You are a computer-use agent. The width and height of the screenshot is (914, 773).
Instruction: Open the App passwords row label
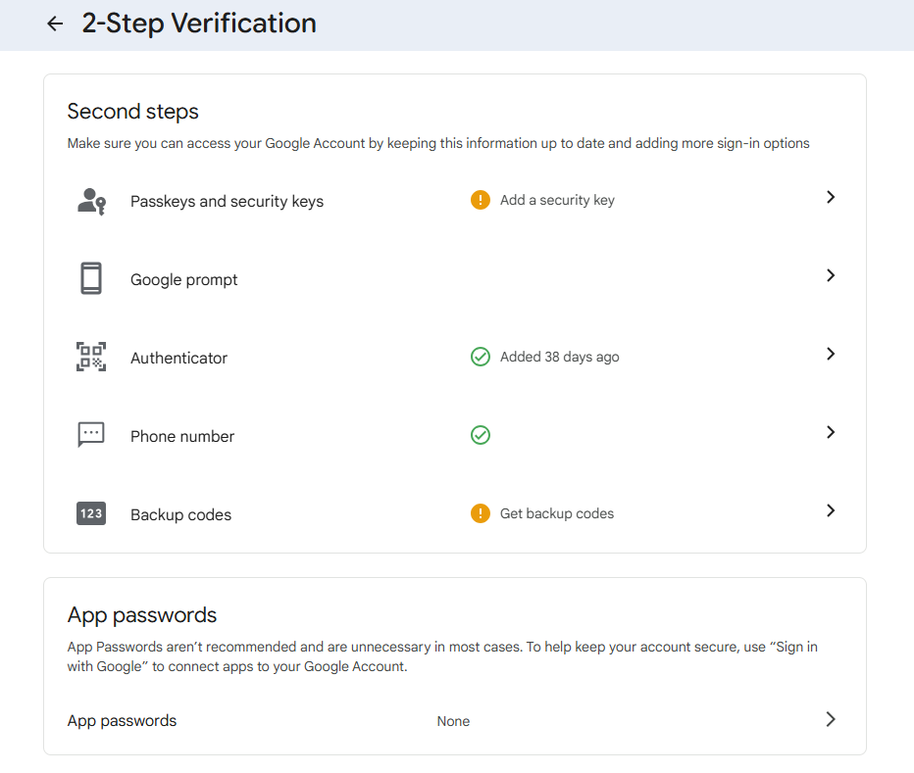pos(123,720)
